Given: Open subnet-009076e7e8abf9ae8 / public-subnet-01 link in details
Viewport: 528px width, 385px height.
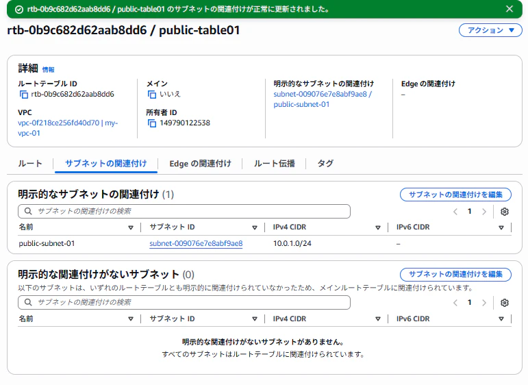Looking at the screenshot, I should [323, 99].
